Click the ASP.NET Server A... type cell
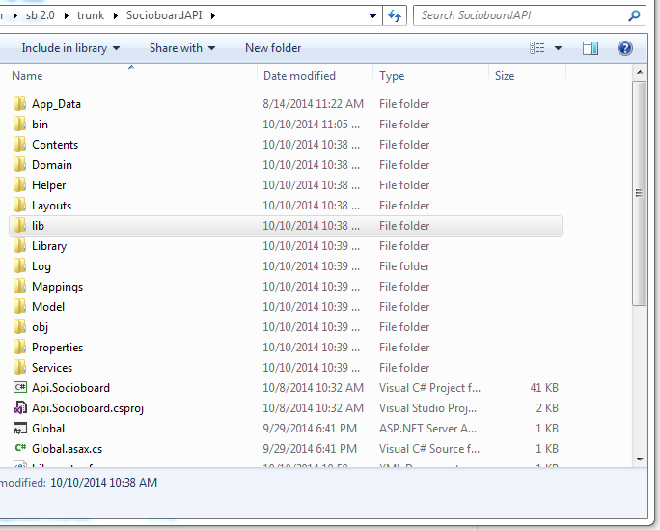Screen dimensions: 660x530 pyautogui.click(x=427, y=428)
